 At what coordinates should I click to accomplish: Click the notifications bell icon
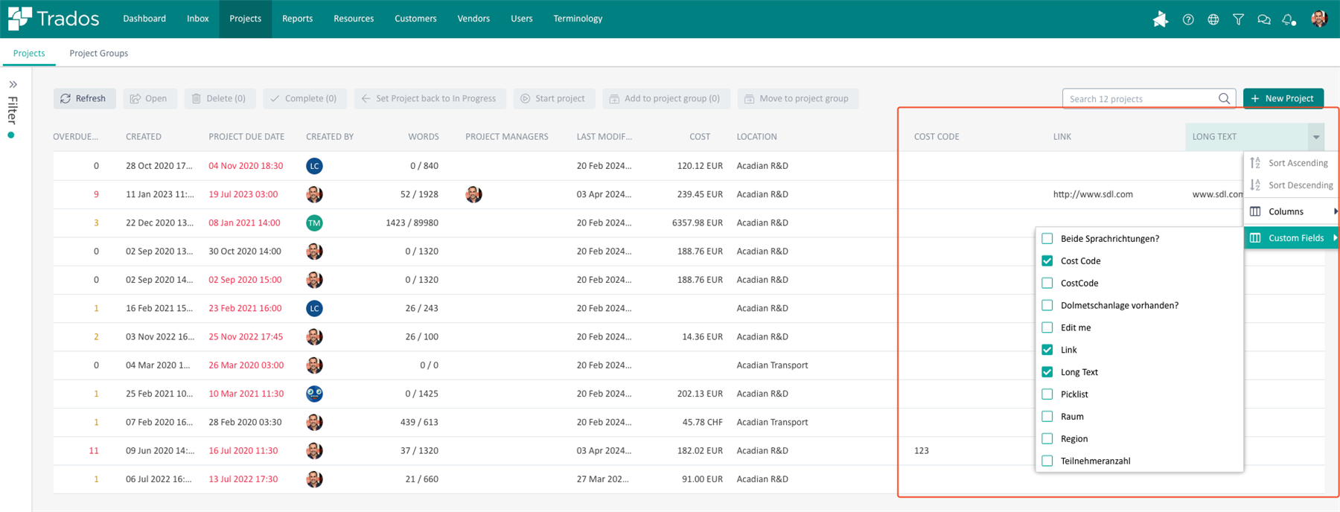point(1289,20)
